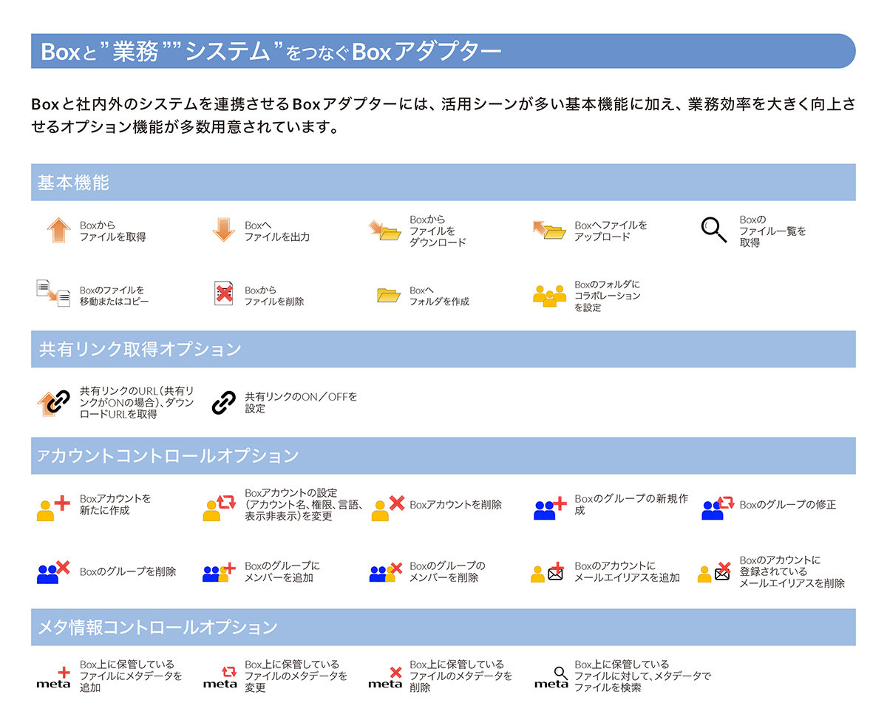Click the folder download icon beside 'ファイルをダウンロード'
This screenshot has height=720, width=887.
point(385,230)
